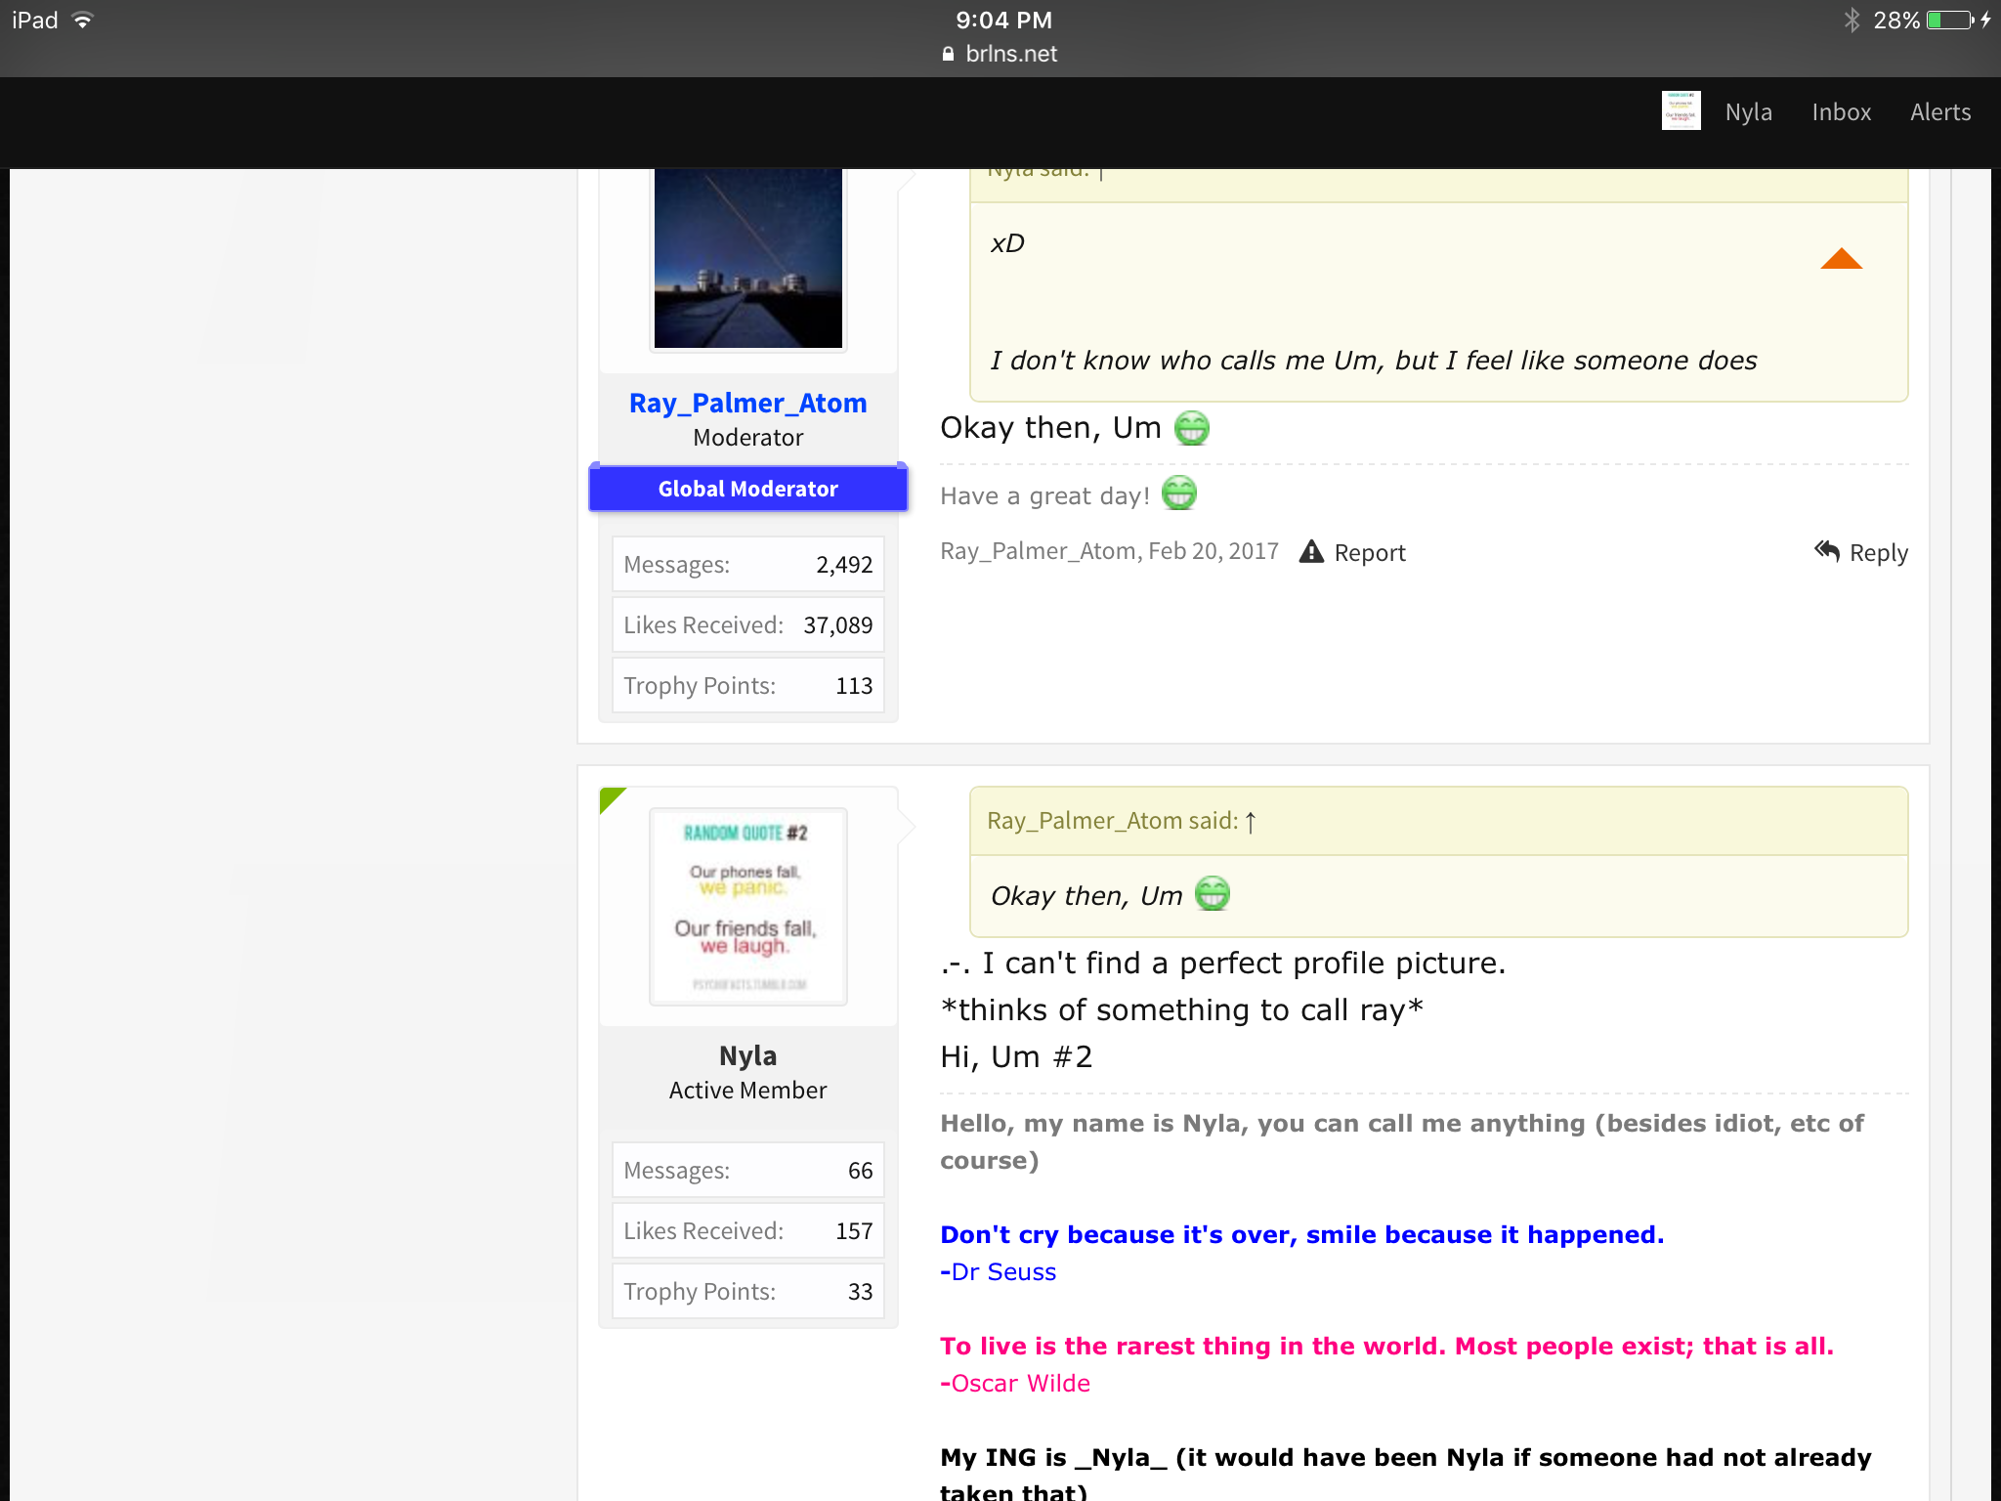Tap the Bluetooth icon in status bar
Viewport: 2001px width, 1501px height.
pyautogui.click(x=1852, y=20)
